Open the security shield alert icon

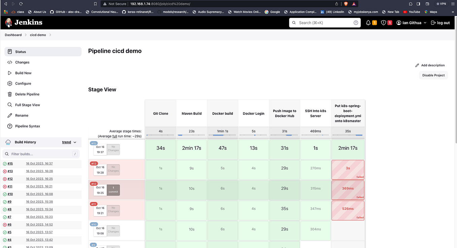[384, 23]
